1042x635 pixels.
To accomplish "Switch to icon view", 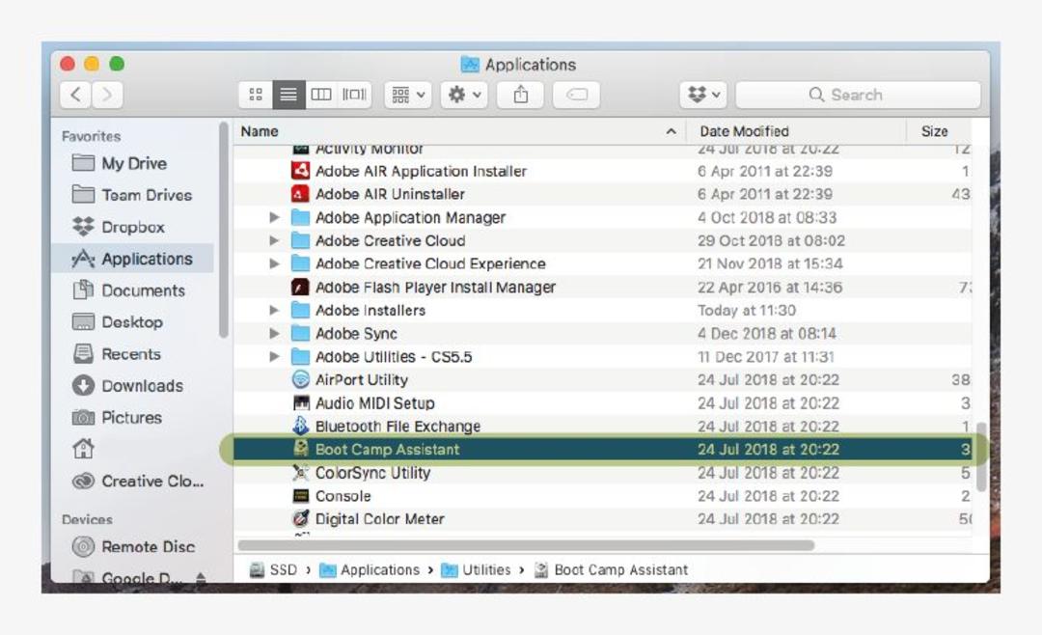I will [256, 96].
